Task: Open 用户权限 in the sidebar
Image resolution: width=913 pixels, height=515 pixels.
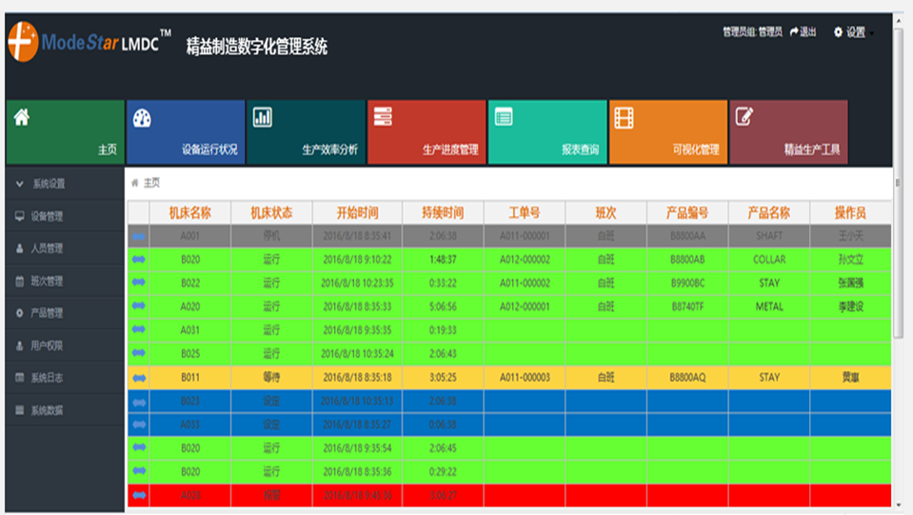Action: click(x=46, y=346)
